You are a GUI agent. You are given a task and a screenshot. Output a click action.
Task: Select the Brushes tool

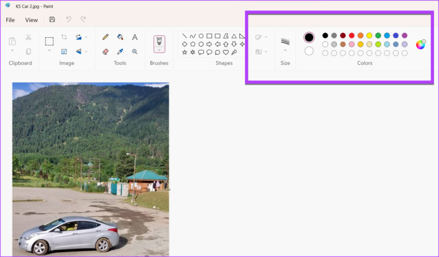click(159, 41)
